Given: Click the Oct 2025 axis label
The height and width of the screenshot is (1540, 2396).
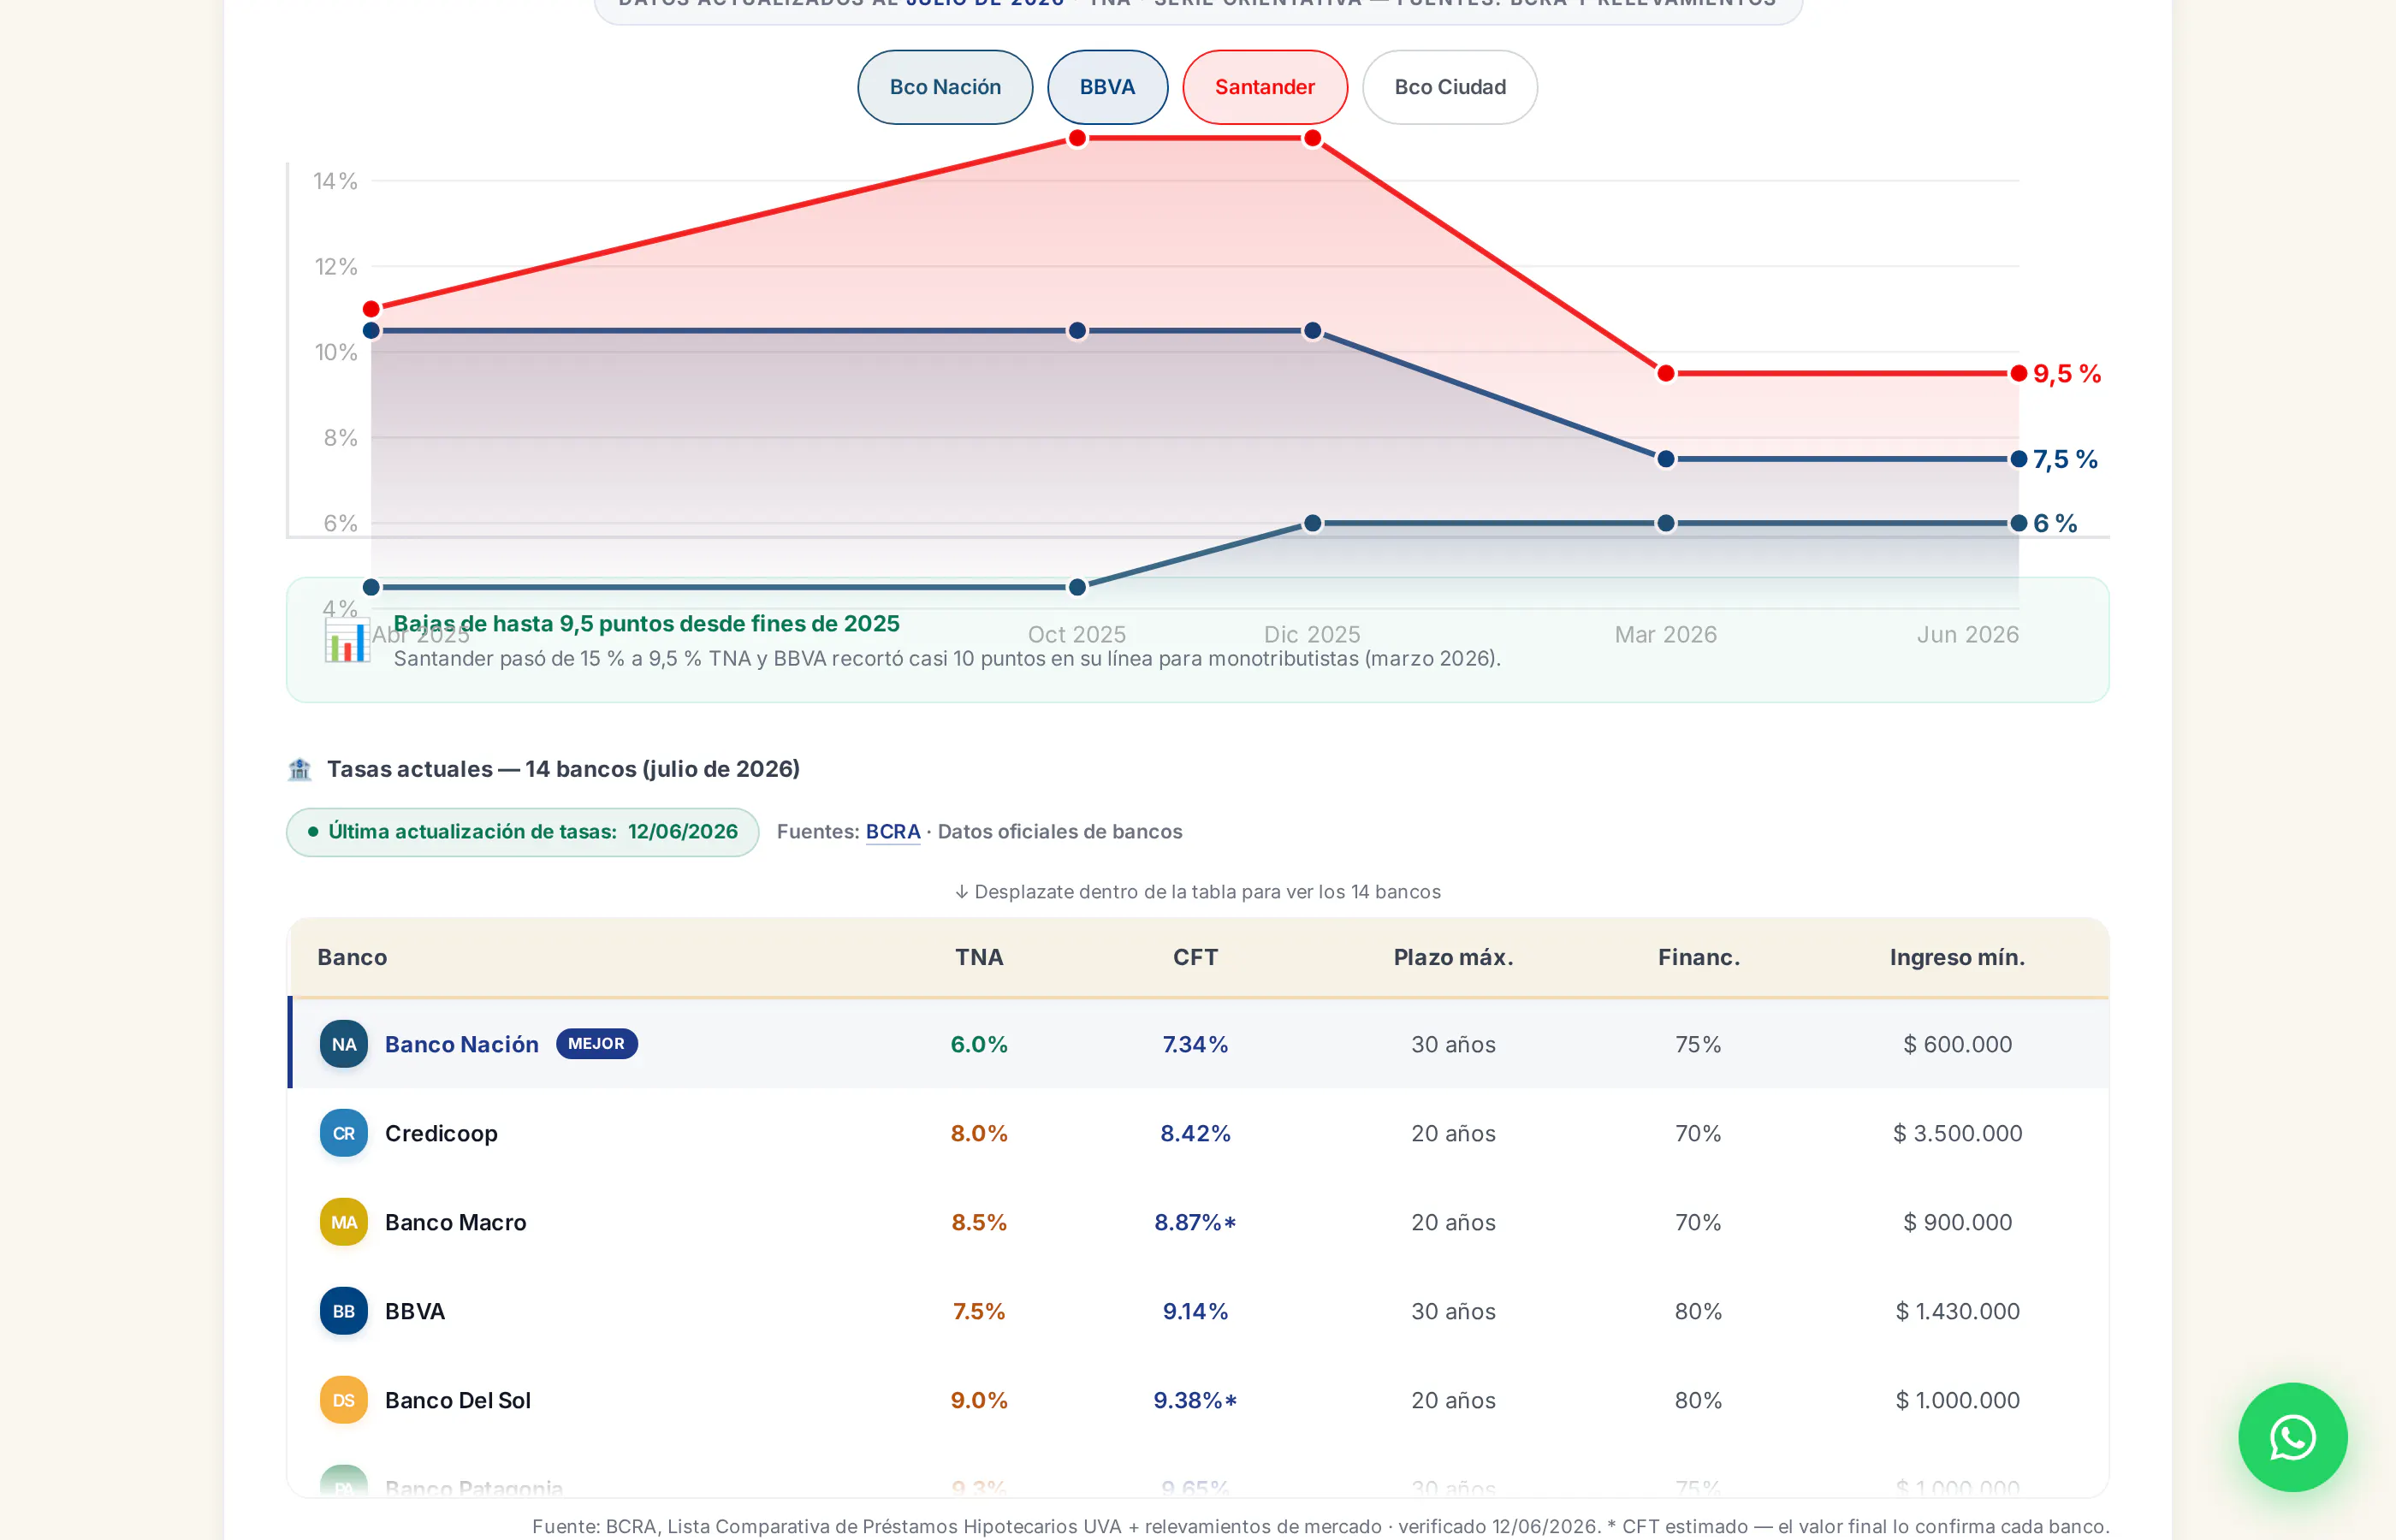Looking at the screenshot, I should coord(1077,634).
